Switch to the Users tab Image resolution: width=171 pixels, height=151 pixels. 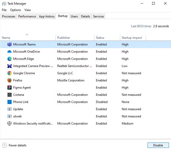coord(74,16)
